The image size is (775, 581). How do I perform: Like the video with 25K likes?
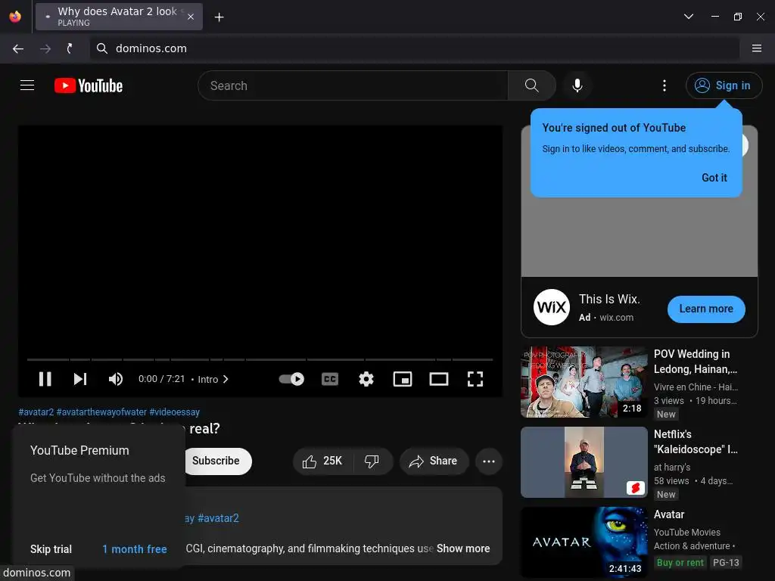[x=322, y=461]
